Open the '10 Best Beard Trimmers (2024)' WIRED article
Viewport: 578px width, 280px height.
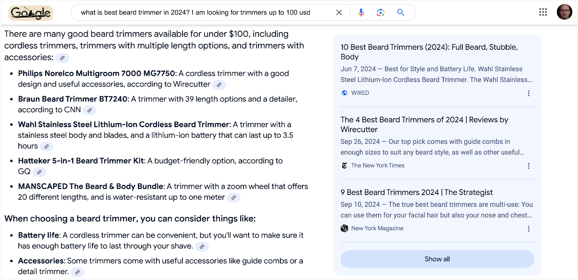429,52
